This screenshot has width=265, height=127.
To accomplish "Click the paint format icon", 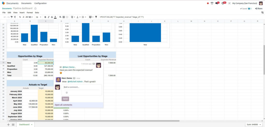I will [12, 17].
